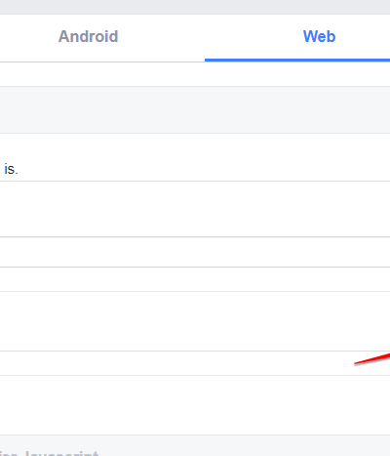390x456 pixels.
Task: Select the tall row directly above the red arrow row
Action: point(195,321)
